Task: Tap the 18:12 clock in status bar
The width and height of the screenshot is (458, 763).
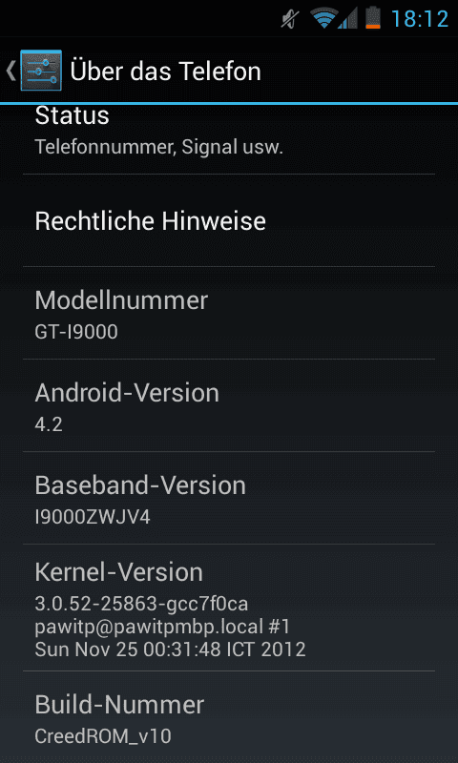Action: pos(420,19)
